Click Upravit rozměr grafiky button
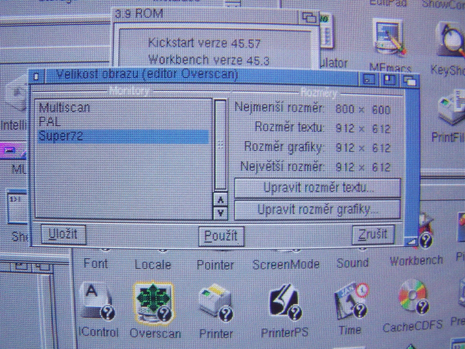The image size is (465, 349). [x=318, y=209]
